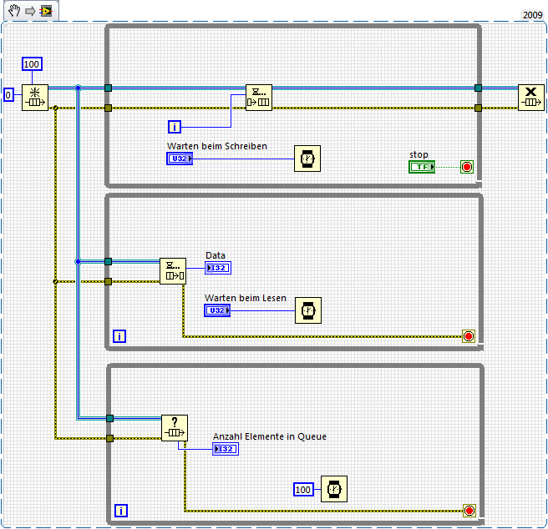Click the Get Queue Status node
548x529 pixels.
click(x=175, y=428)
